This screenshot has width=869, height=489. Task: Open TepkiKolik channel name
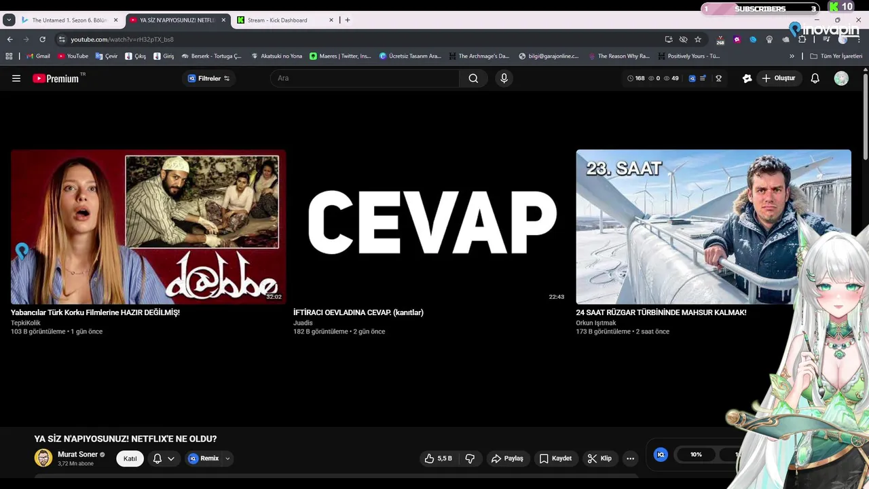(x=26, y=323)
